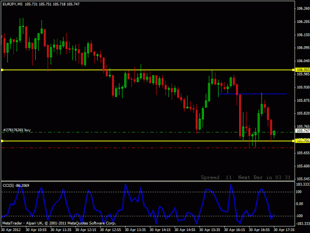This screenshot has width=310, height=233.
Task: Click the 30 Apr 12:55 time label
Action: (110, 230)
